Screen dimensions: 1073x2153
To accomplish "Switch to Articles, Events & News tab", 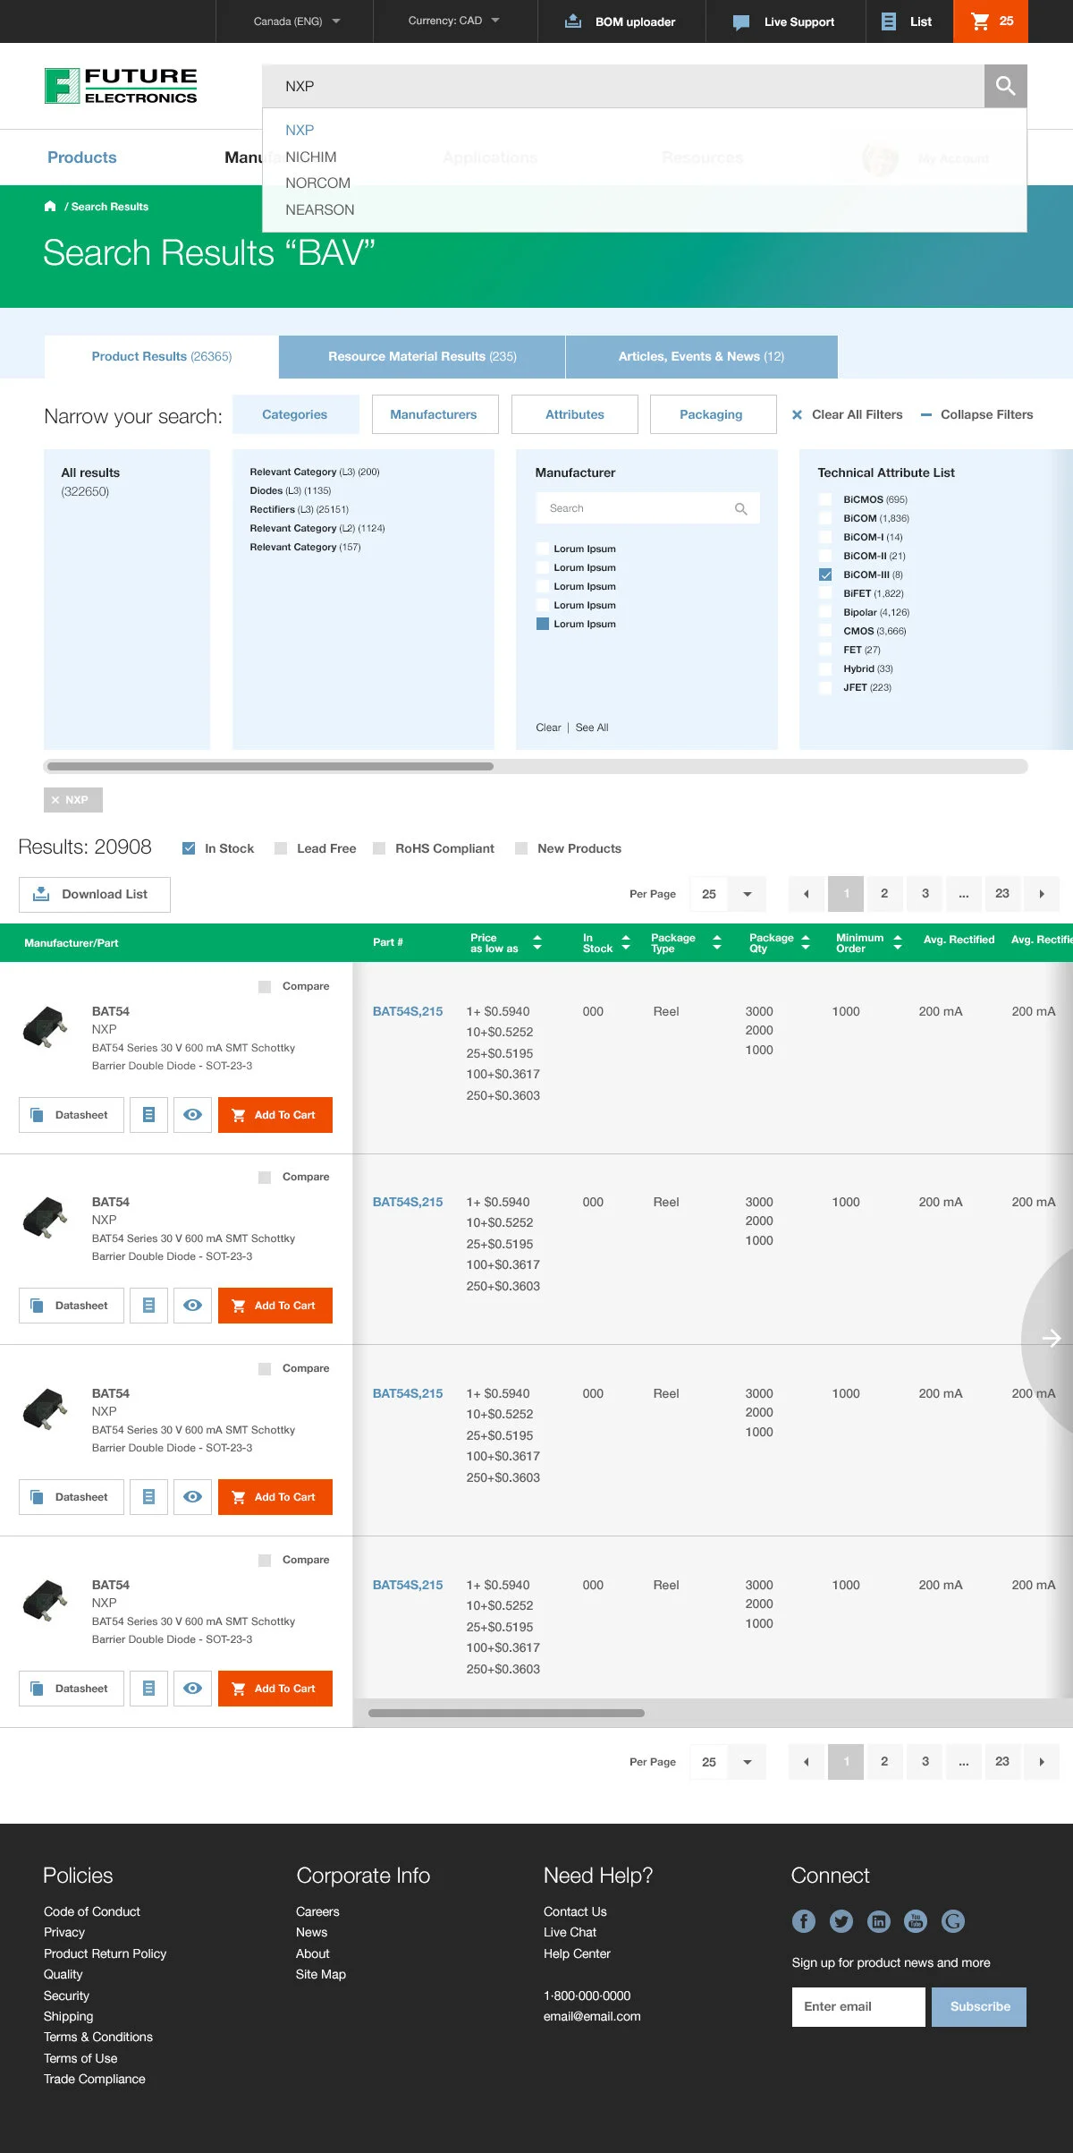I will [702, 356].
